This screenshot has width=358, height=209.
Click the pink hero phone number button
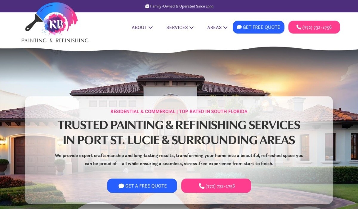click(x=216, y=186)
